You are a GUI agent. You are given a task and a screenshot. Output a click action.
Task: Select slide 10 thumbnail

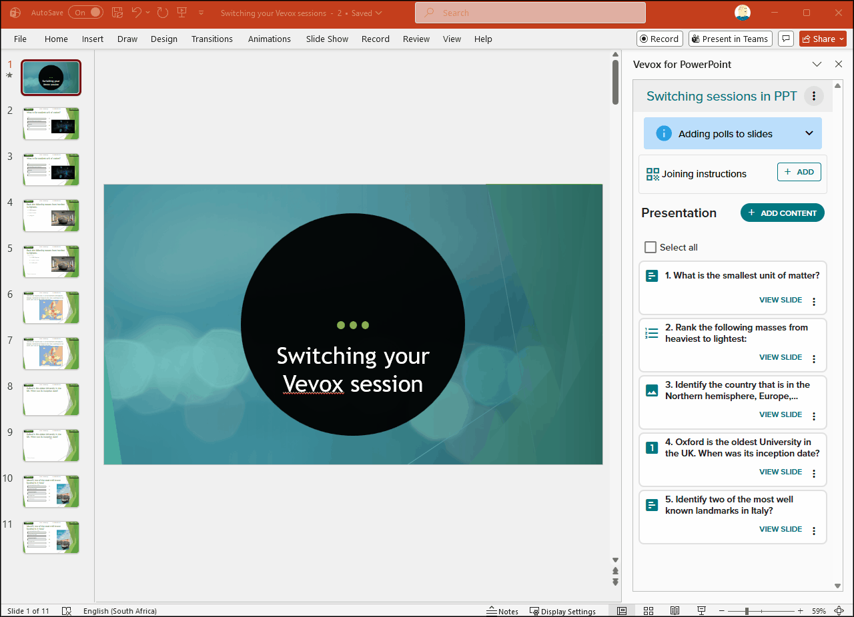click(x=51, y=491)
